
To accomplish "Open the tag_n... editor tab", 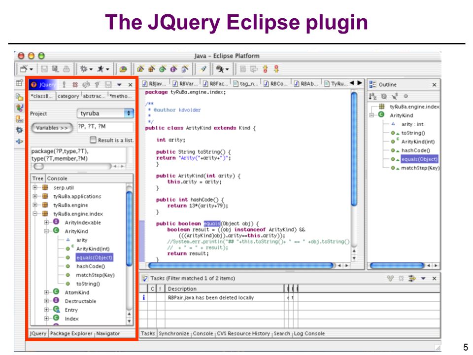I will (246, 84).
